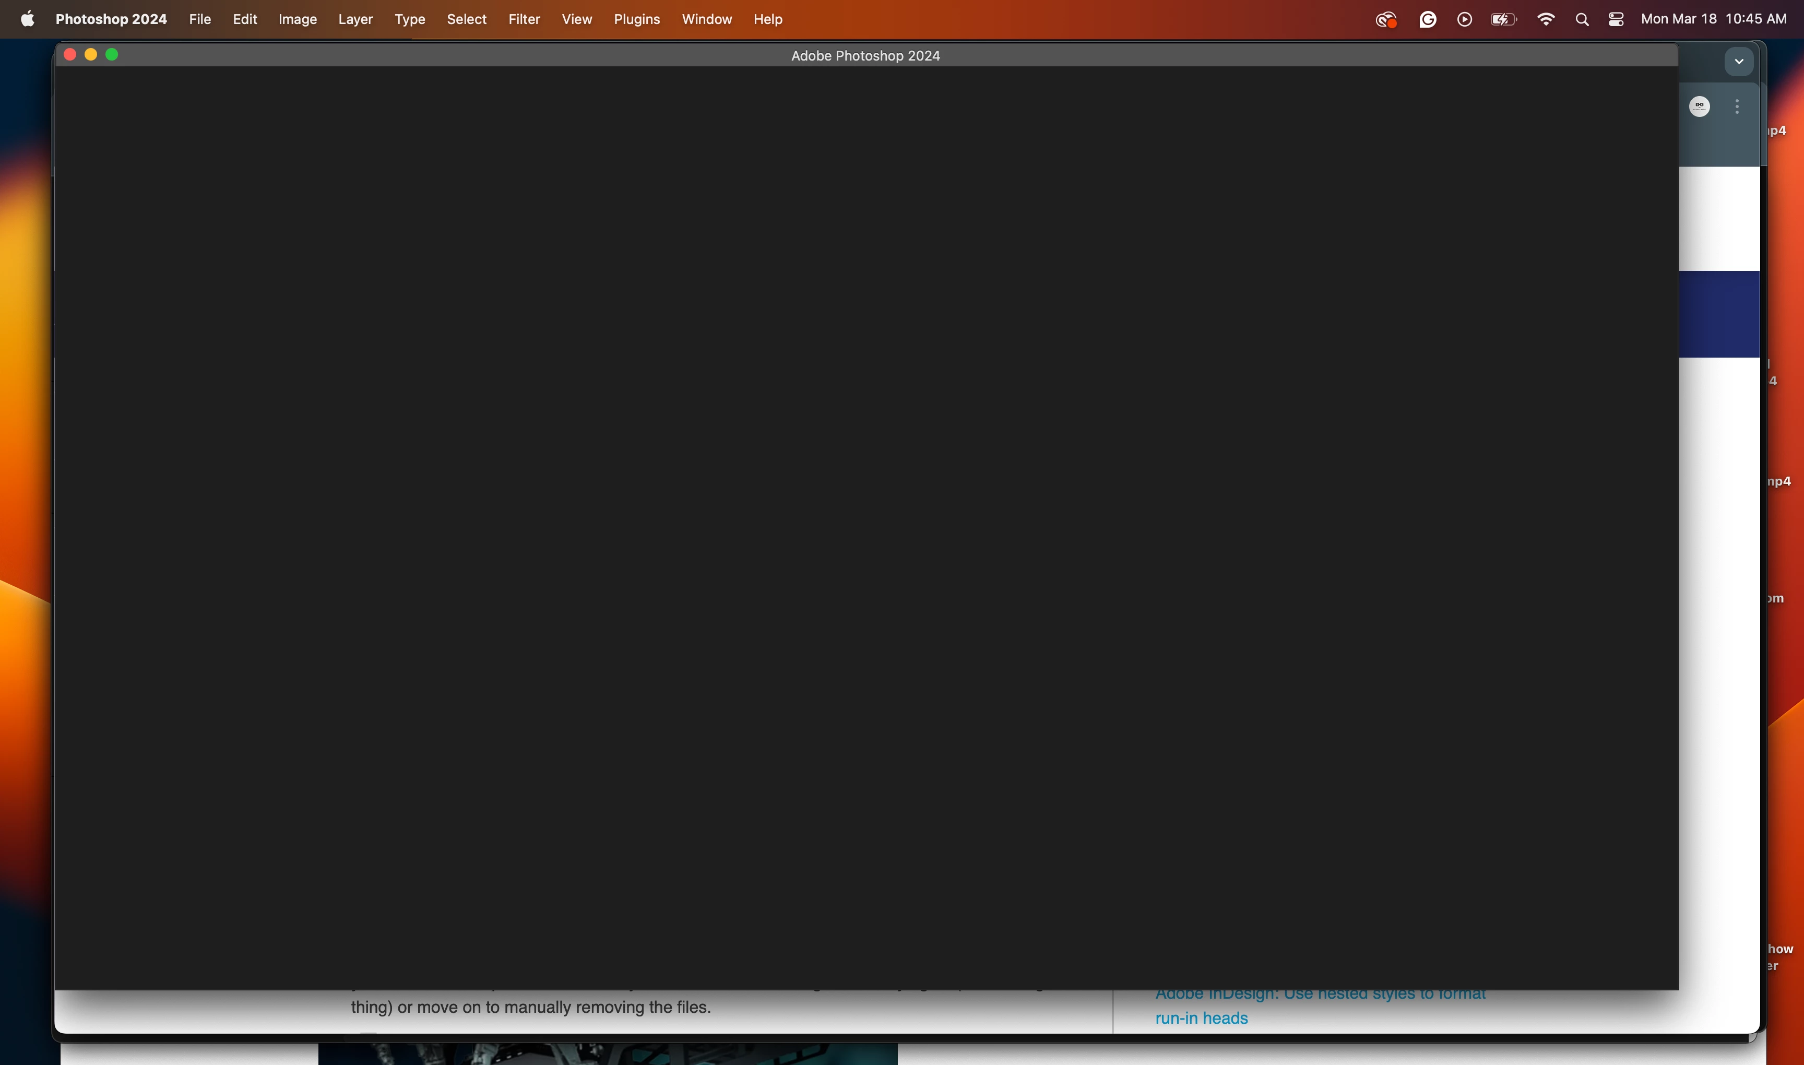Viewport: 1804px width, 1065px height.
Task: Open the Layer menu
Action: click(x=355, y=19)
